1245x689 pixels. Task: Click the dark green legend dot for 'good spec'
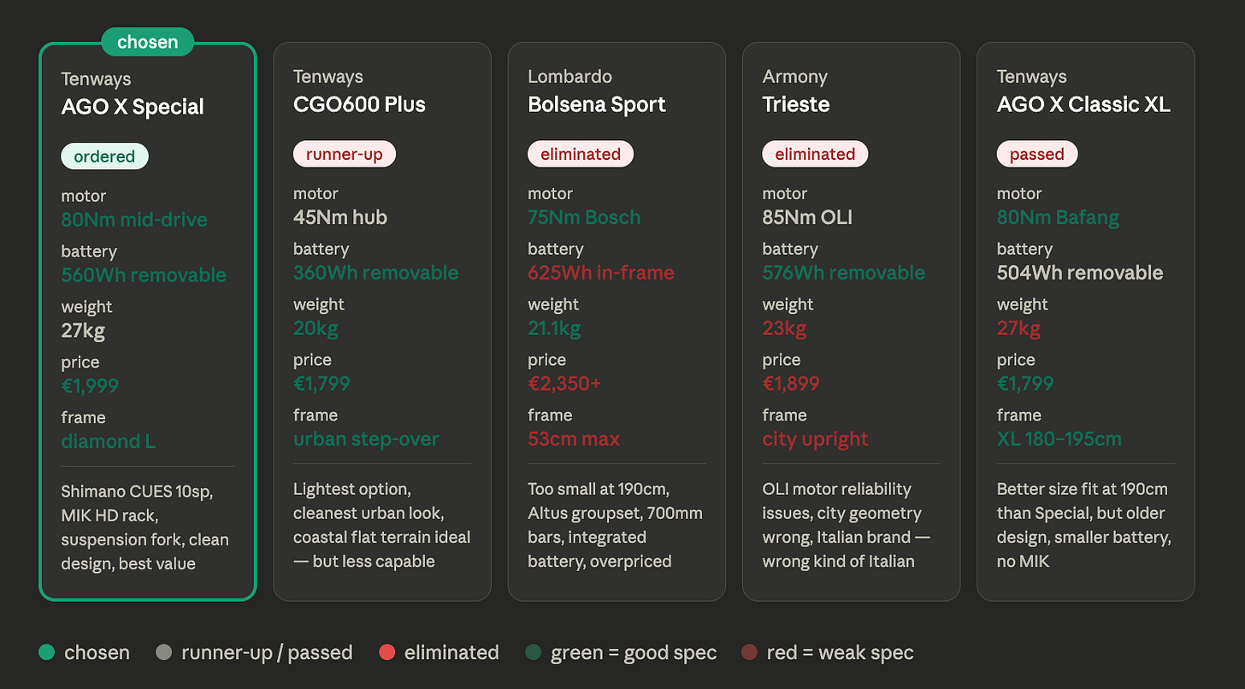[x=534, y=653]
